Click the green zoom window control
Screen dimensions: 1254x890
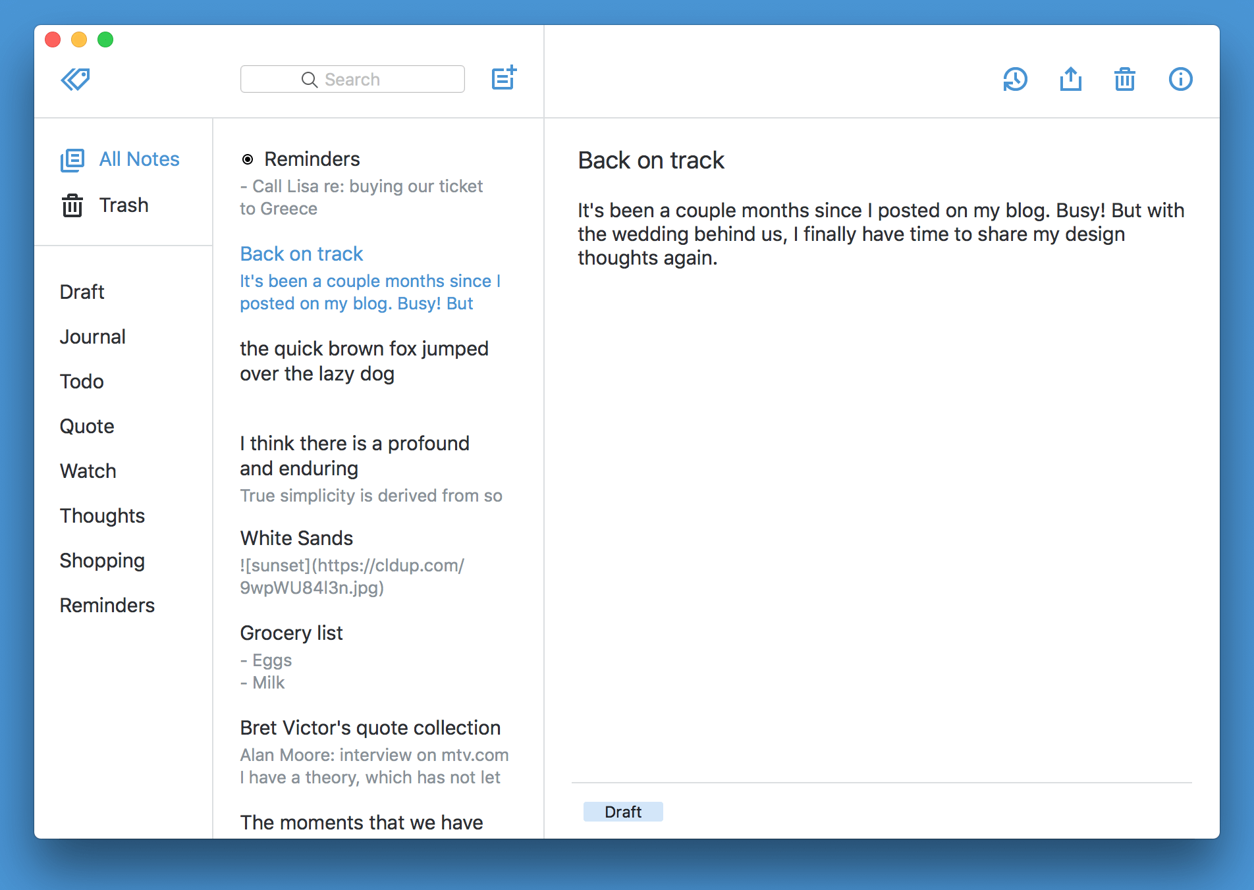pyautogui.click(x=105, y=39)
